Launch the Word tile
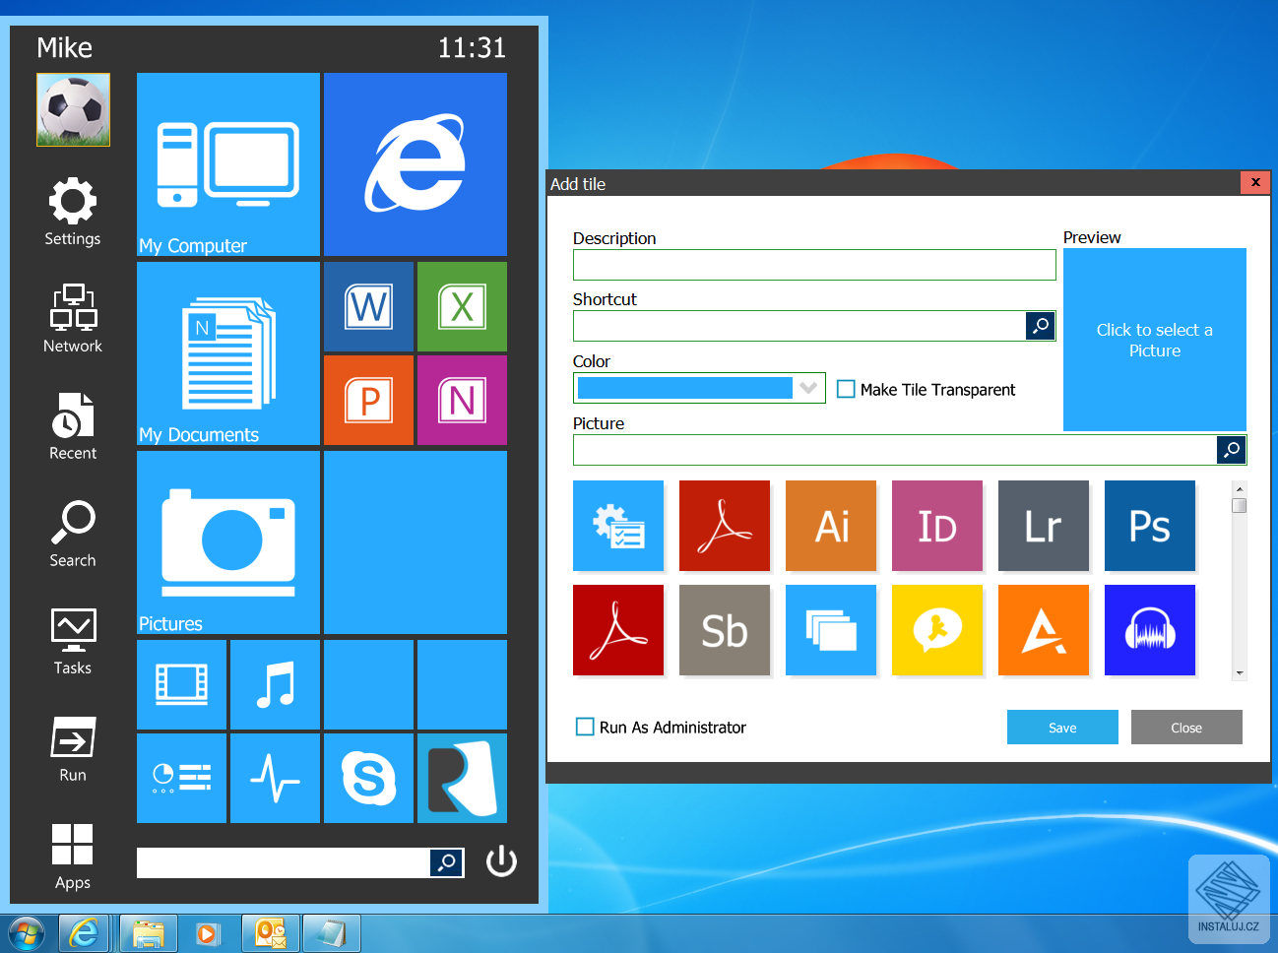 tap(368, 306)
